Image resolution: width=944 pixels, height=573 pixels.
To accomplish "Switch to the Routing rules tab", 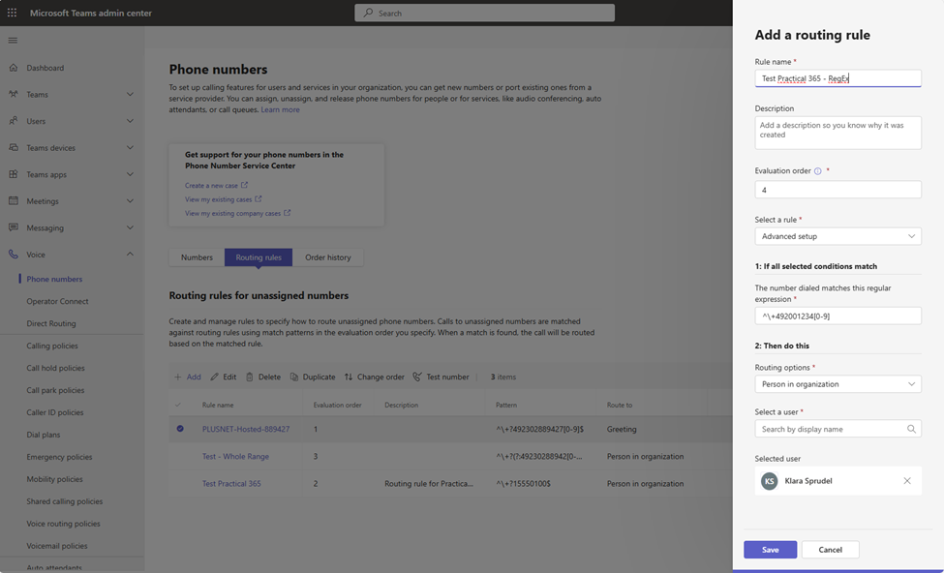I will point(259,257).
